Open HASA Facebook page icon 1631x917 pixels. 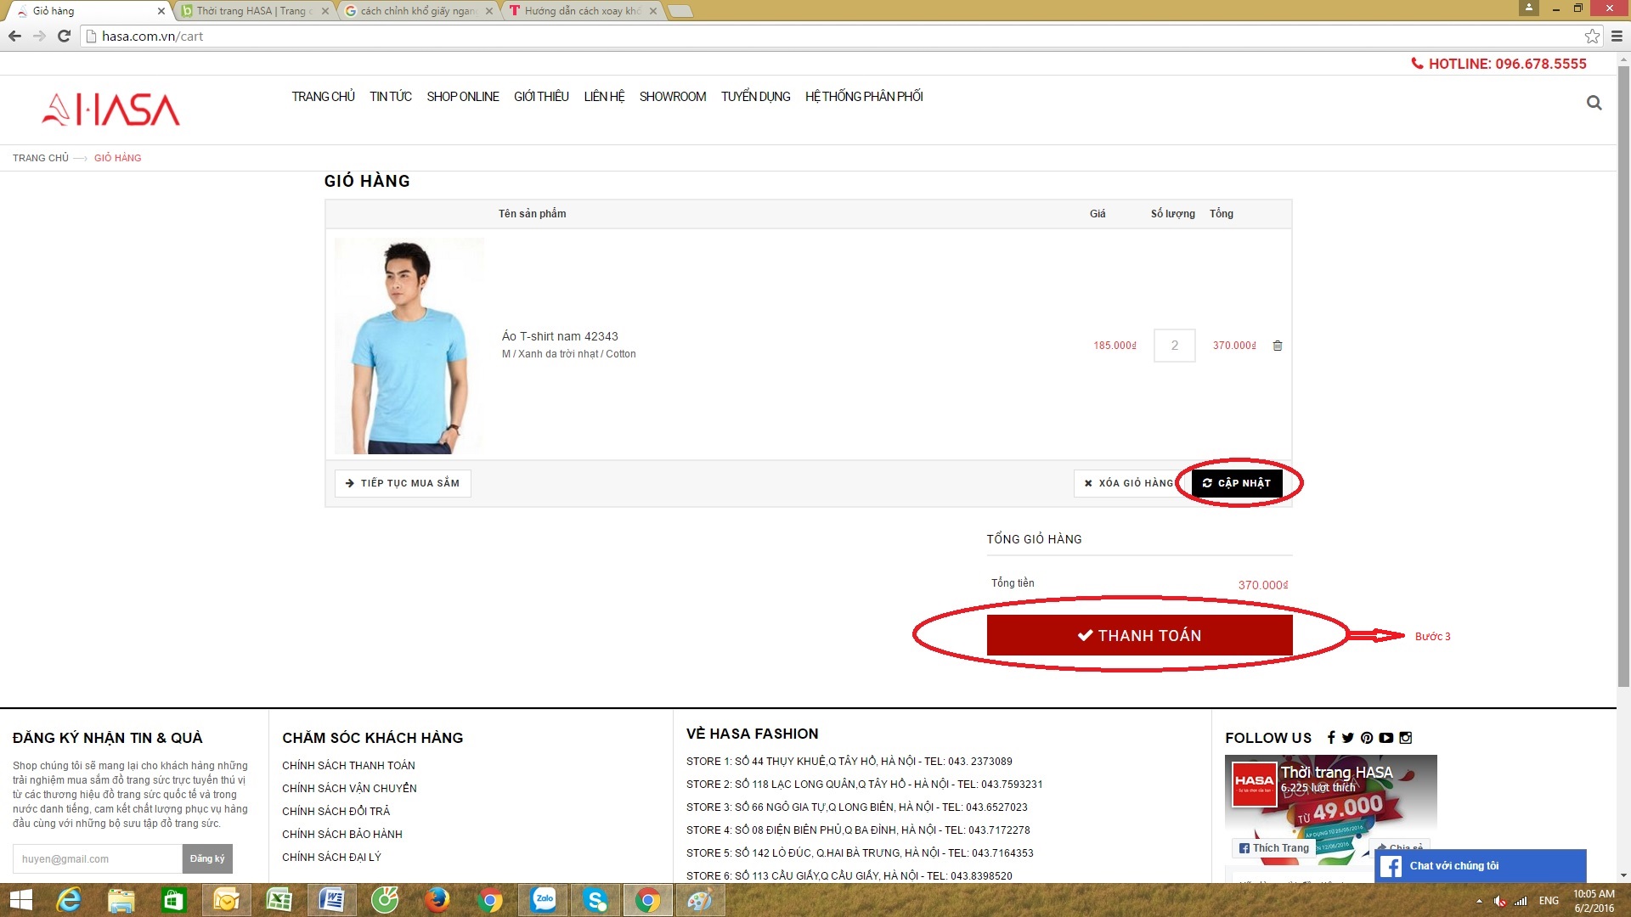click(x=1331, y=738)
